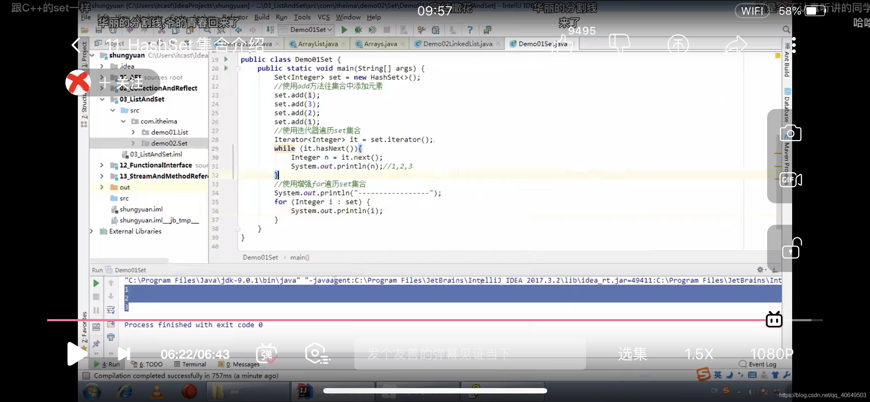Select 03_ListAndSet.iml file
Viewport: 870px width, 402px height.
[x=152, y=154]
